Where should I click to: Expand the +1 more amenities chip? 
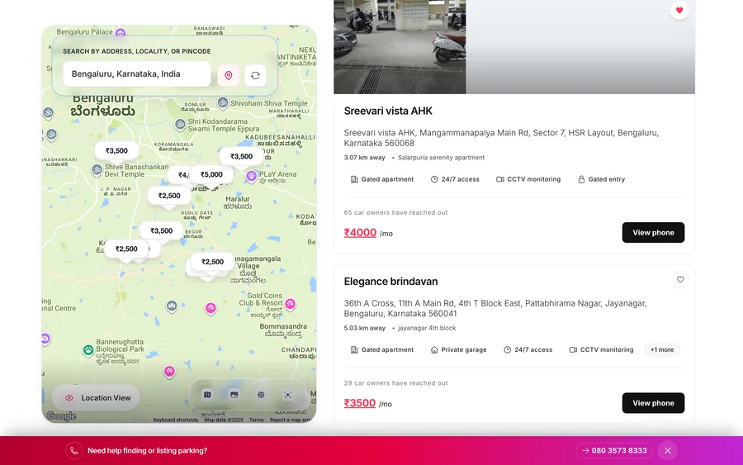[x=661, y=350]
